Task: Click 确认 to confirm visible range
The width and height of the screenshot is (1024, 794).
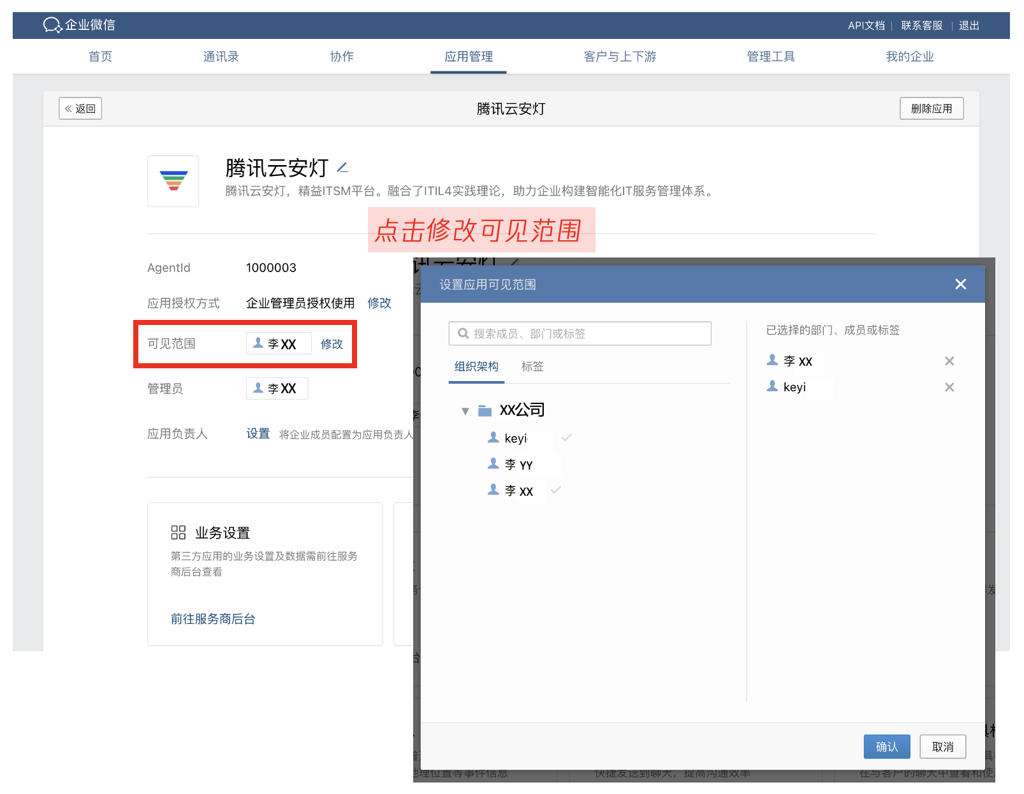Action: 887,747
